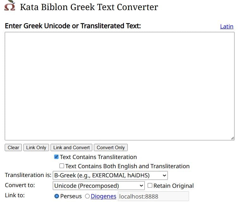Toggle Text Contains Transliteration checkbox

(x=57, y=157)
